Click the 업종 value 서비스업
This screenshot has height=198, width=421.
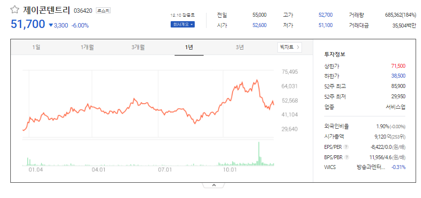pos(395,107)
